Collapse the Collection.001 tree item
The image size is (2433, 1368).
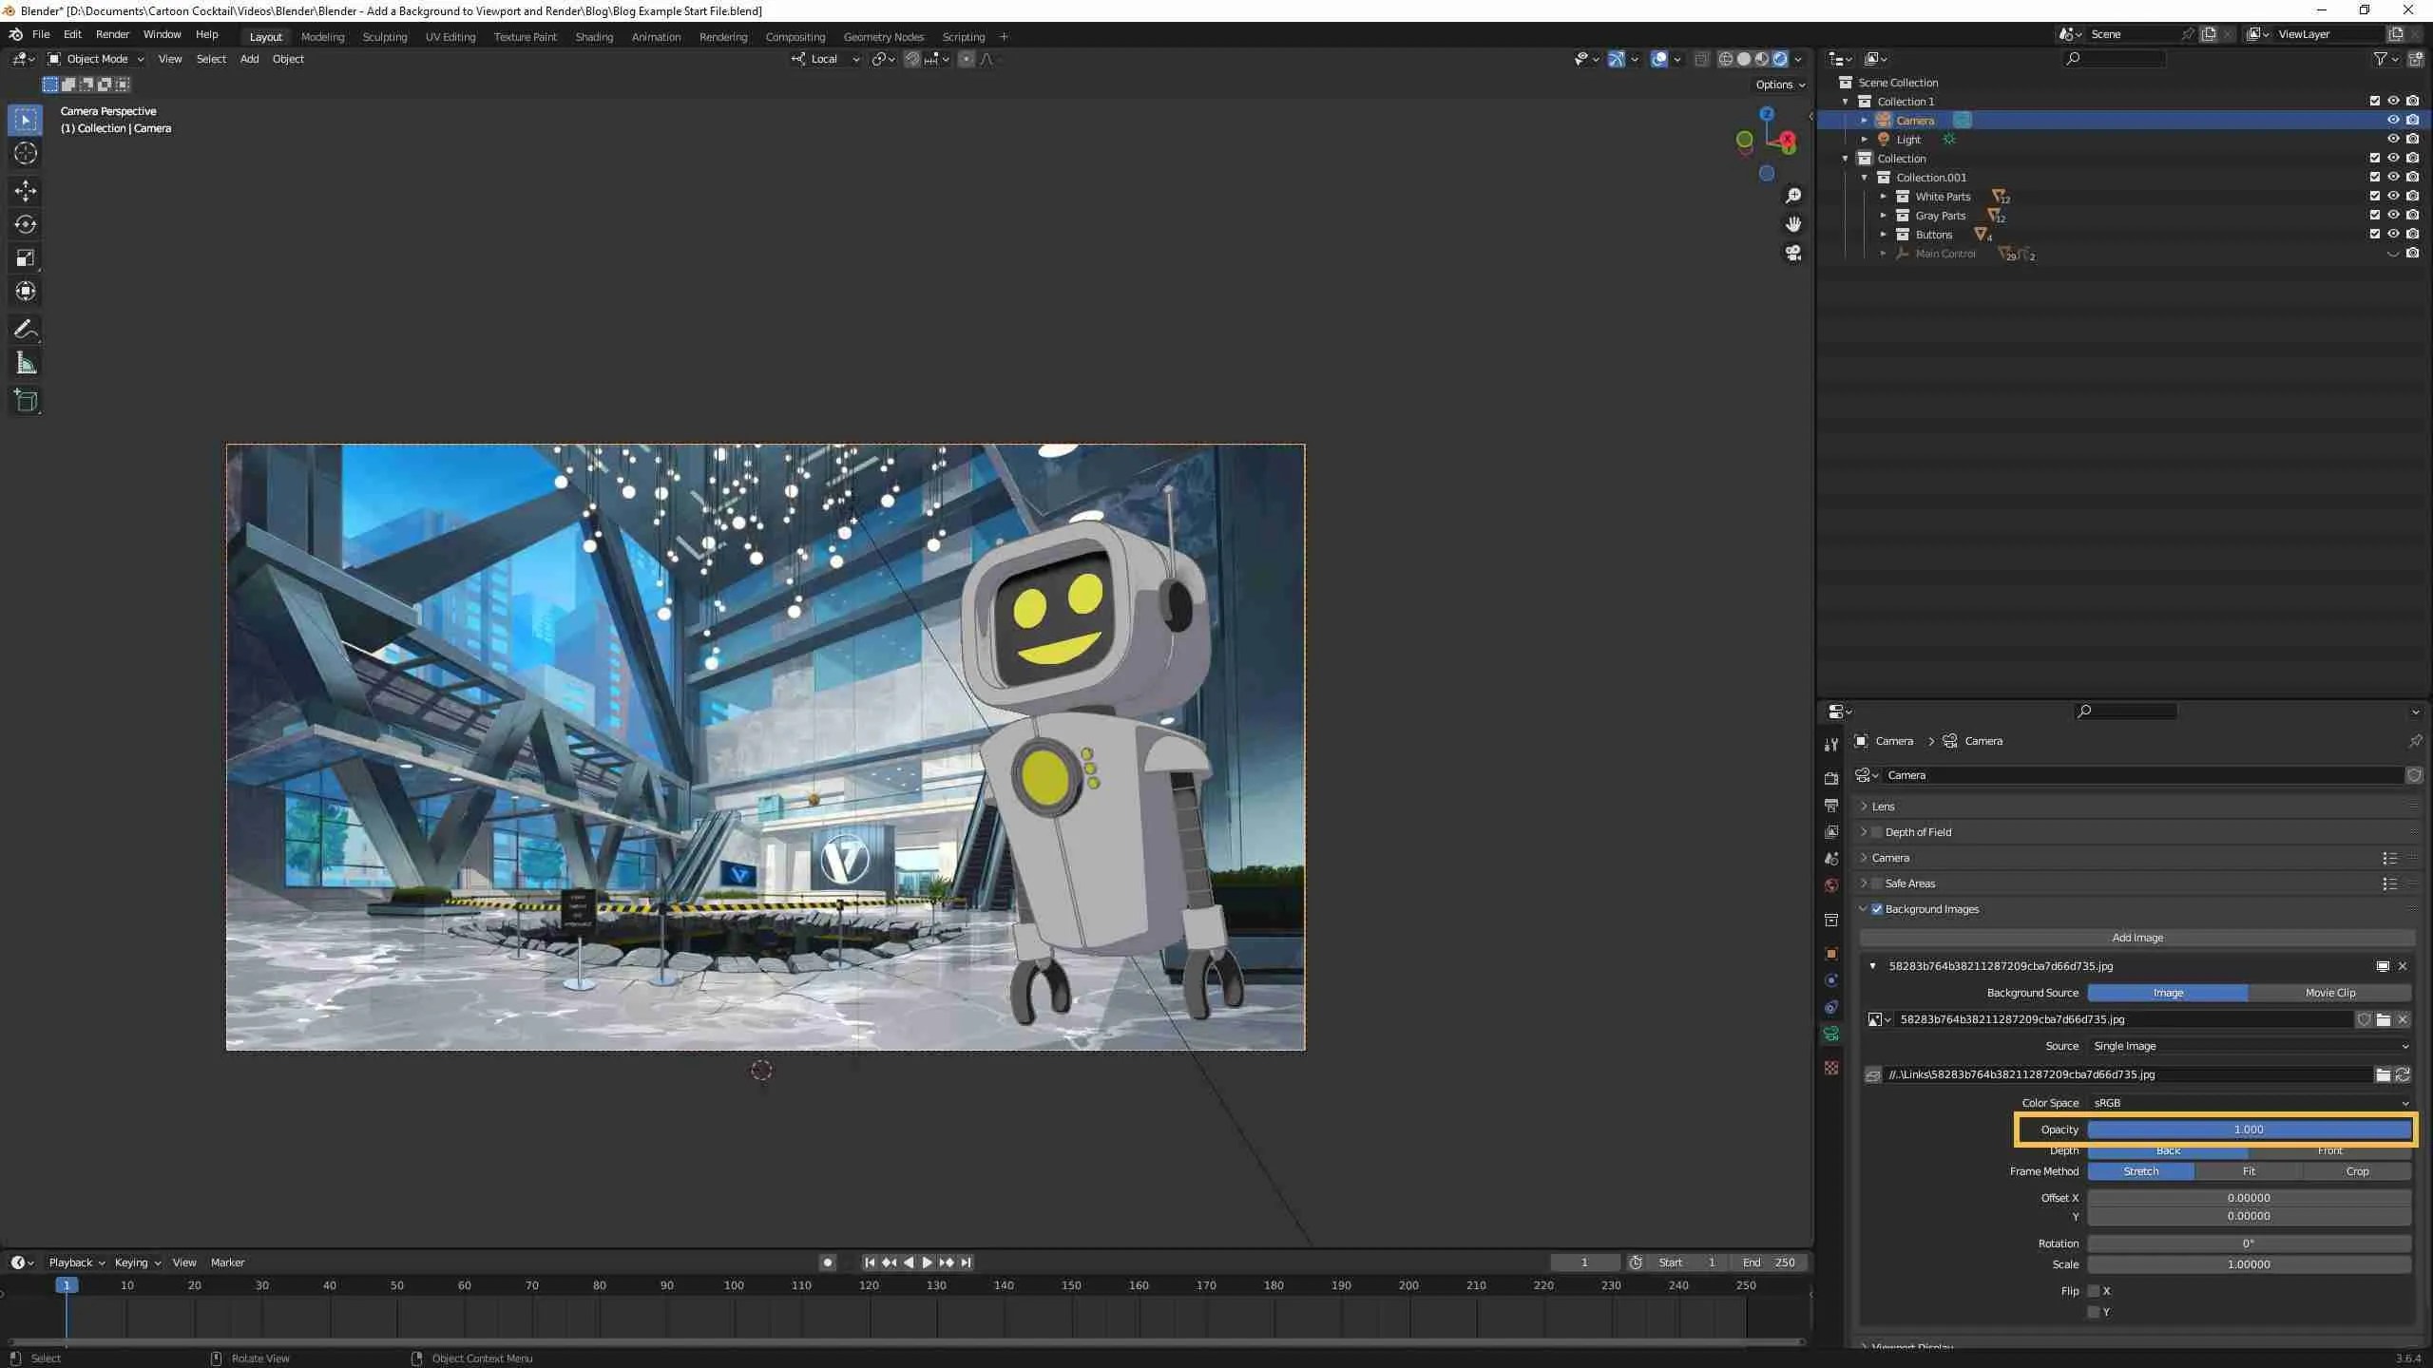(x=1866, y=177)
